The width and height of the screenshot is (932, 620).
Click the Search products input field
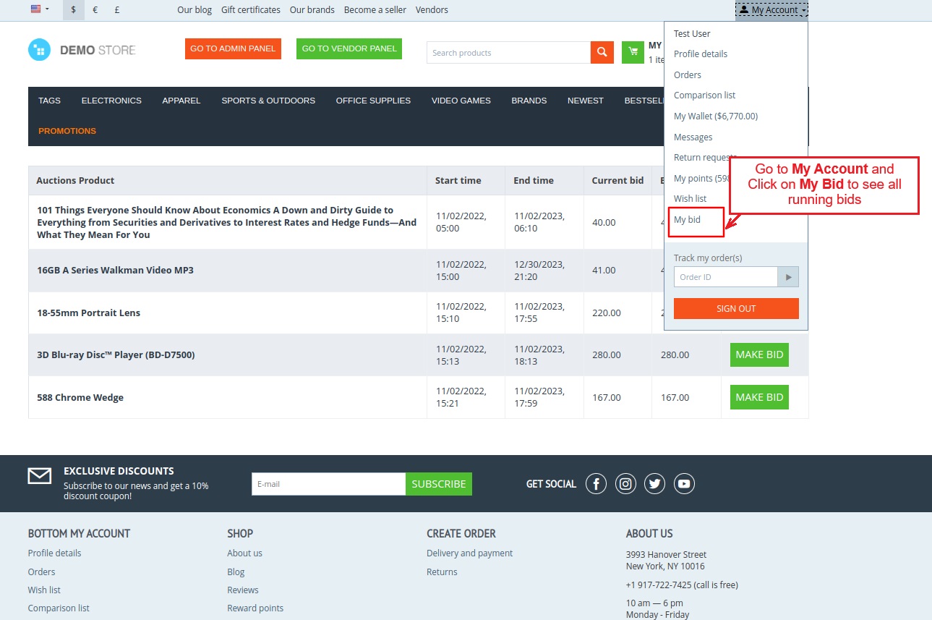pos(508,53)
